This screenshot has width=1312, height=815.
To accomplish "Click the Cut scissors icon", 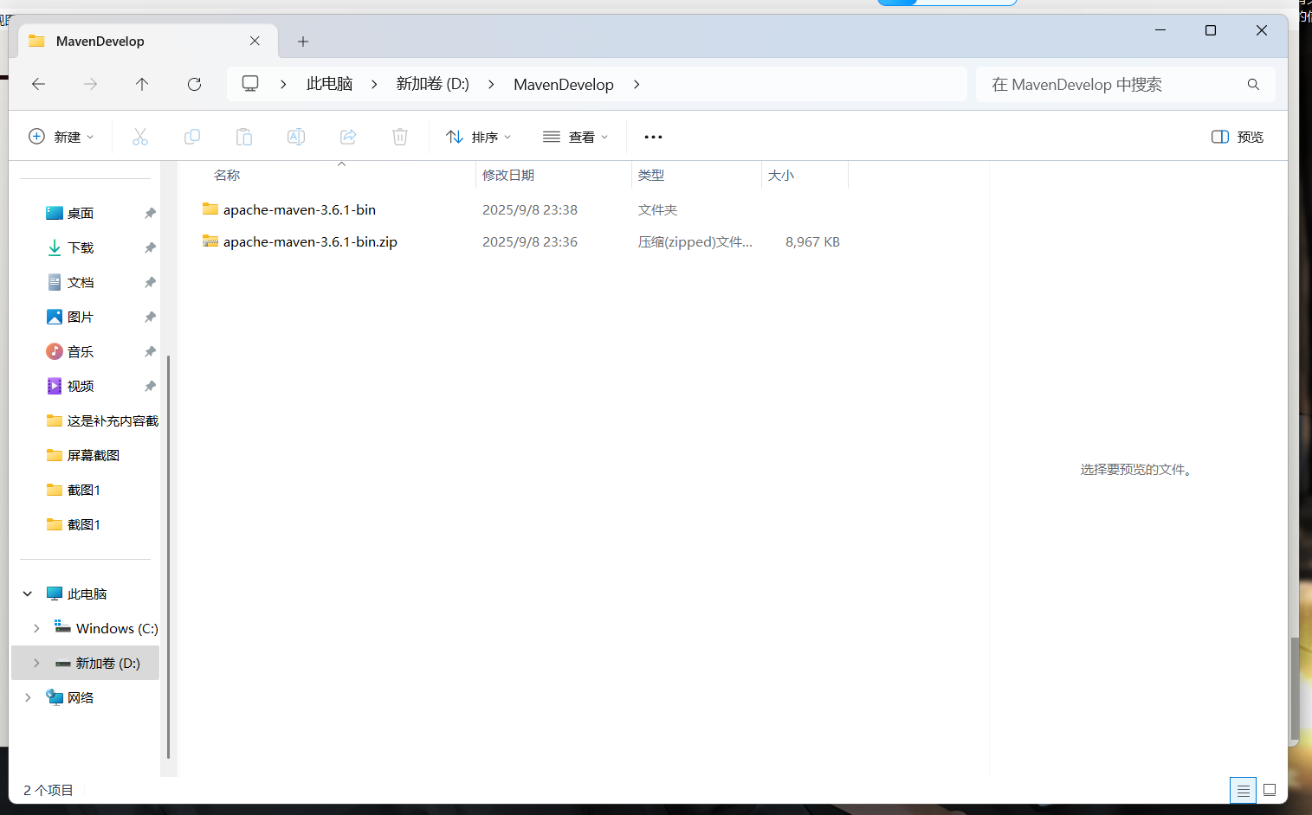I will click(140, 137).
